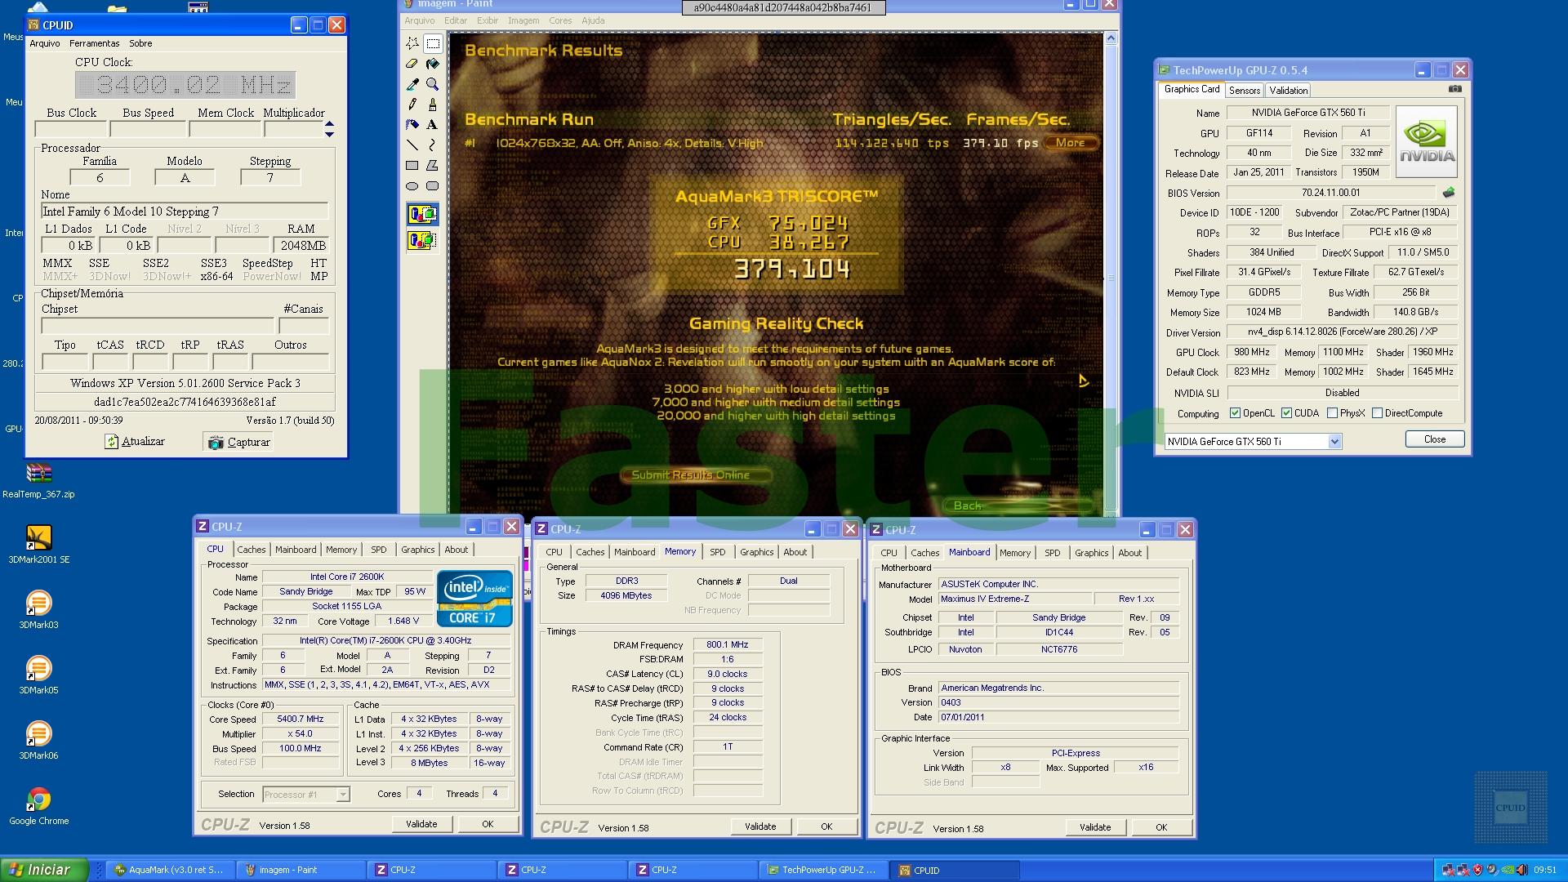Viewport: 1568px width, 882px height.
Task: Open the 3DMark06 desktop shortcut
Action: click(x=38, y=740)
